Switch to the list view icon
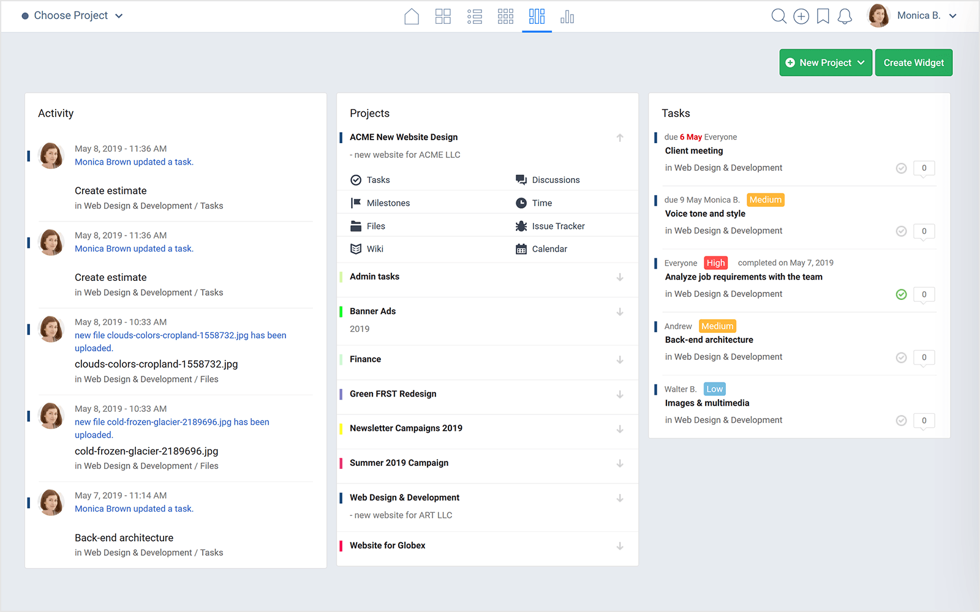This screenshot has height=612, width=980. (475, 17)
